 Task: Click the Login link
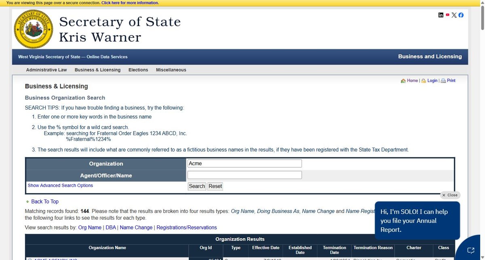432,81
